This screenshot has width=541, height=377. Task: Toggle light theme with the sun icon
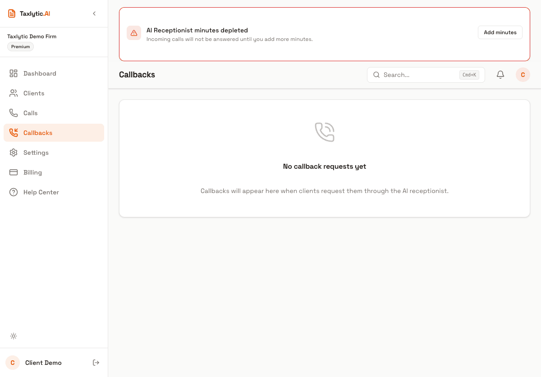[14, 336]
